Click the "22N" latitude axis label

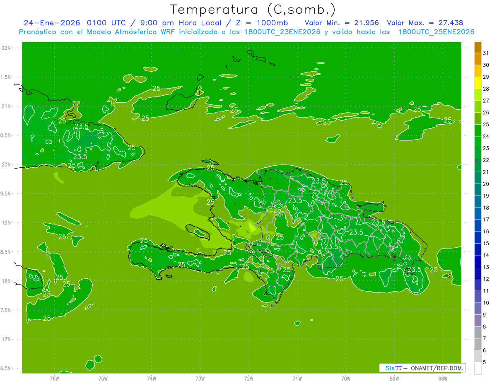tap(7, 48)
